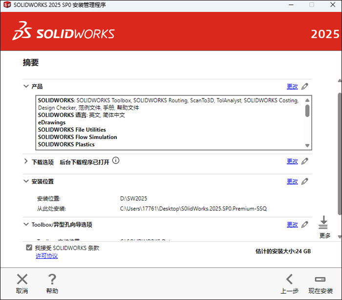Click 估计的安装大小:24 GB text

pyautogui.click(x=283, y=251)
